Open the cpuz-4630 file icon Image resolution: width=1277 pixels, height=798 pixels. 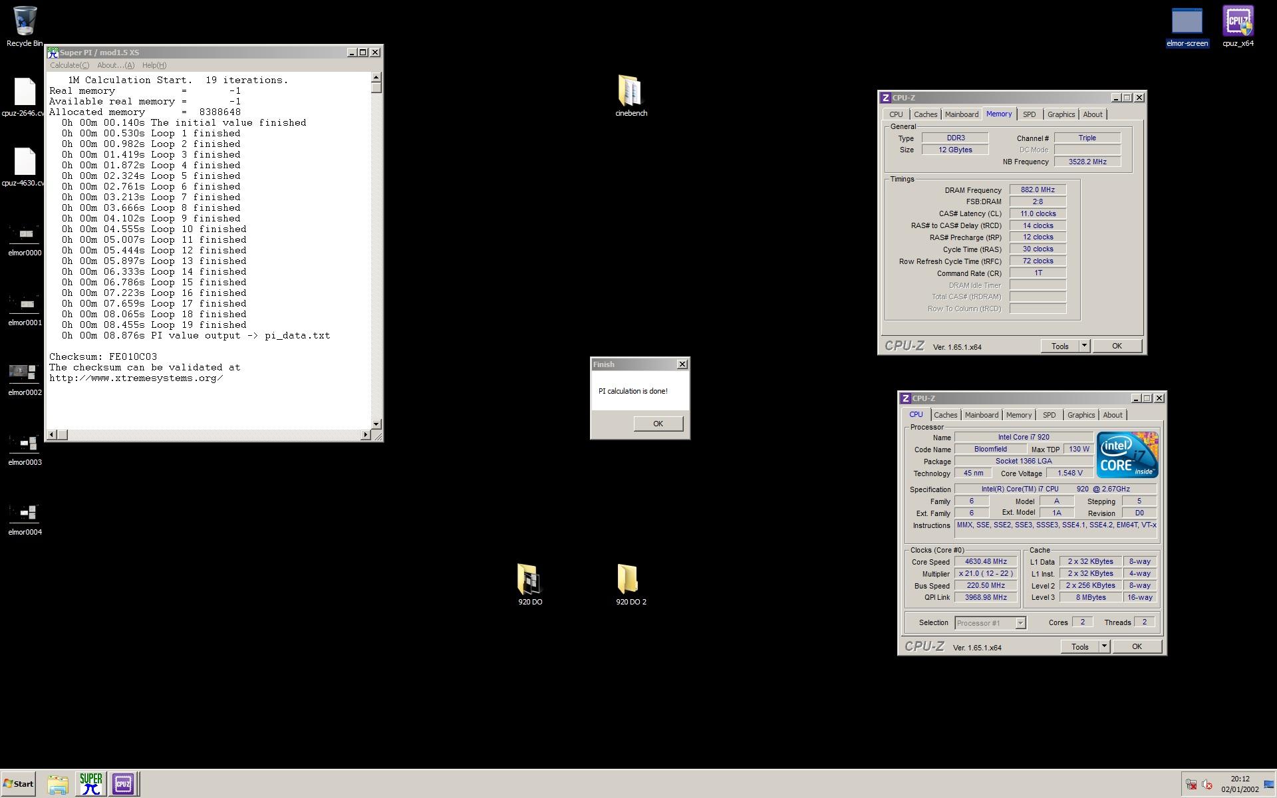click(x=24, y=167)
